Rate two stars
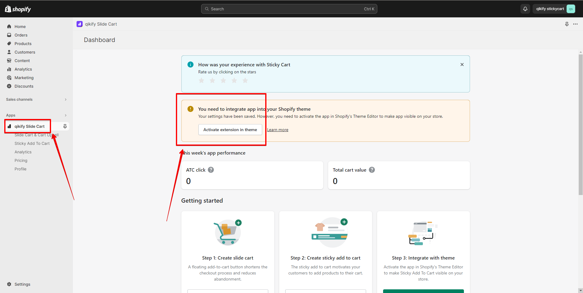The image size is (583, 293). click(x=212, y=80)
